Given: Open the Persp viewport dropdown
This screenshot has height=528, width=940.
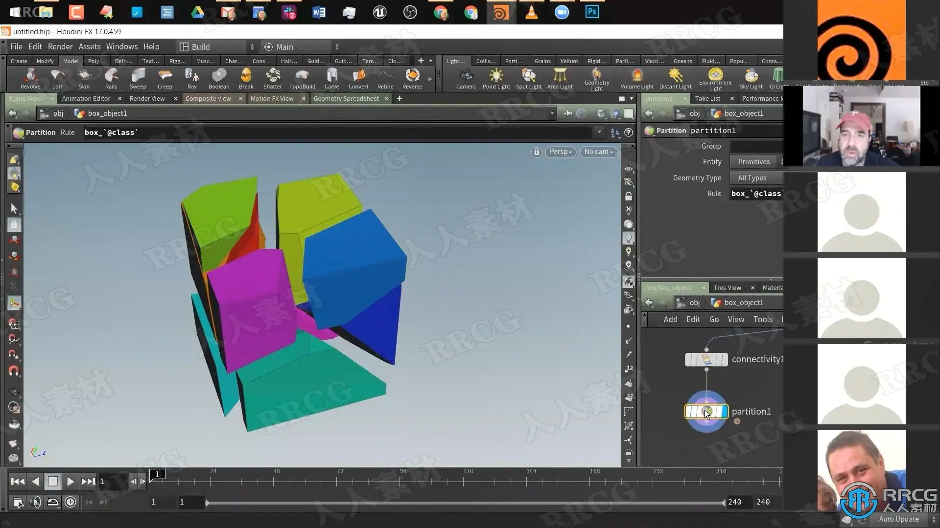Looking at the screenshot, I should point(561,152).
